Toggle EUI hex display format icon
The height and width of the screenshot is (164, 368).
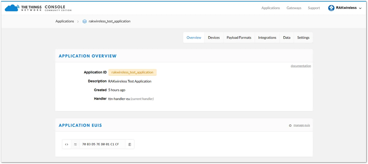67,144
